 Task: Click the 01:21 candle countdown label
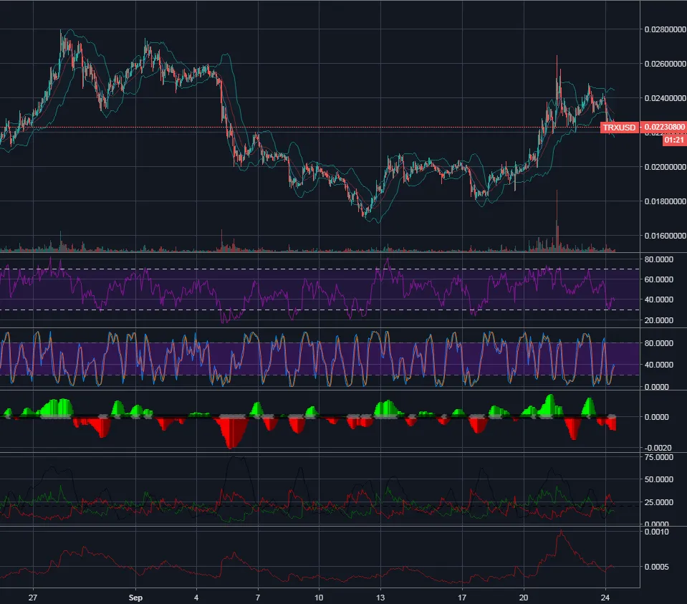point(674,140)
